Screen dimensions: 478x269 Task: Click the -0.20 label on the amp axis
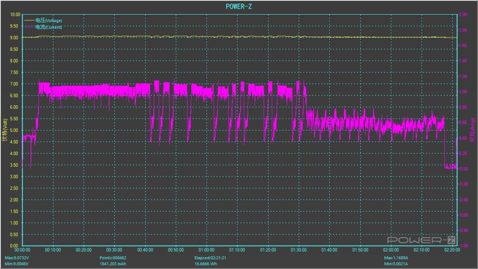click(x=463, y=184)
